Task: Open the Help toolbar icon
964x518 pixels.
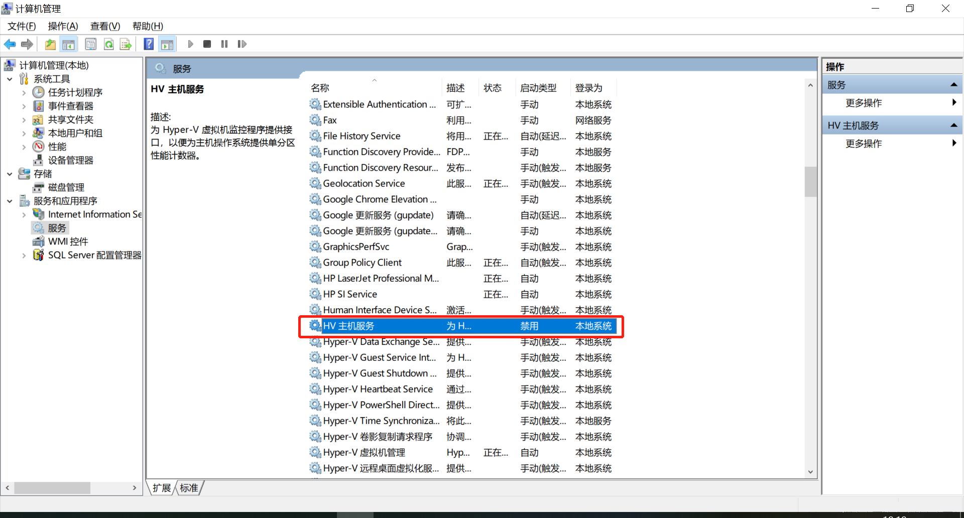Action: (149, 44)
